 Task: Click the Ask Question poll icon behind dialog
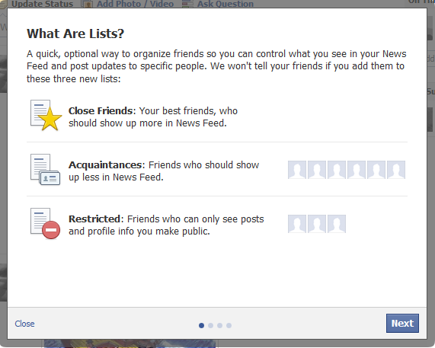187,4
